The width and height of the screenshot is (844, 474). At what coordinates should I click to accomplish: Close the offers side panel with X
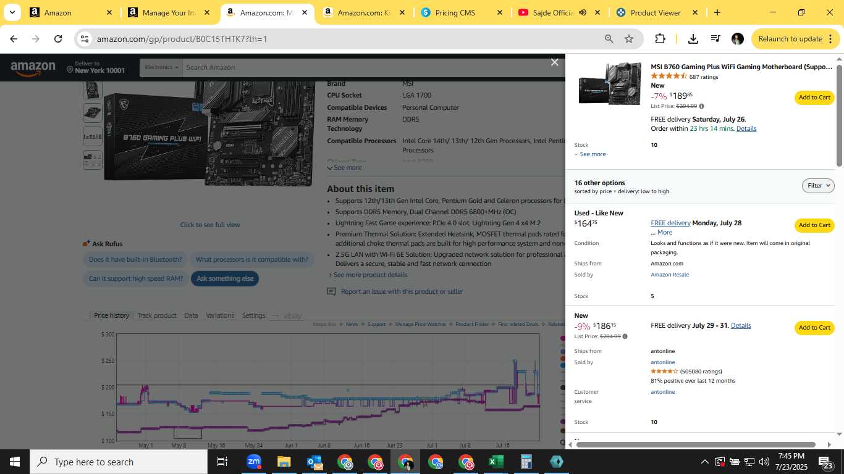pos(554,62)
